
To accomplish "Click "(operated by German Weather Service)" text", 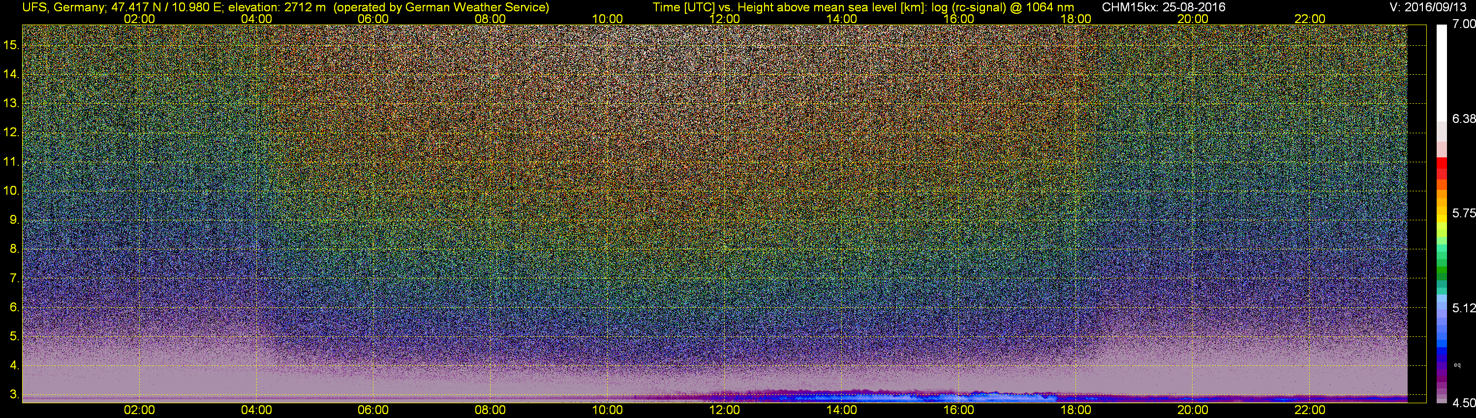I will coord(441,7).
